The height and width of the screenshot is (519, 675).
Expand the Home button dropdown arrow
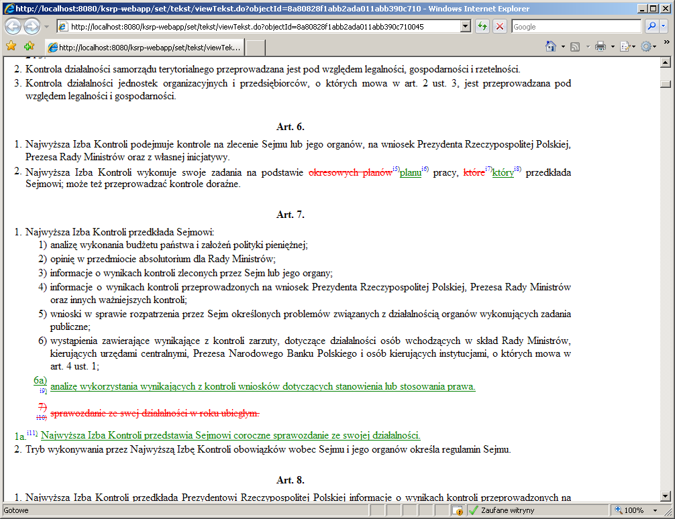(x=563, y=46)
